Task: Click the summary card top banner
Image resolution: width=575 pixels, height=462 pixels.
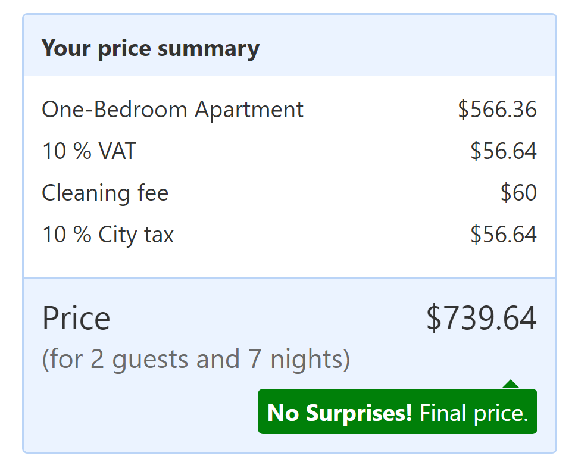Action: click(289, 45)
